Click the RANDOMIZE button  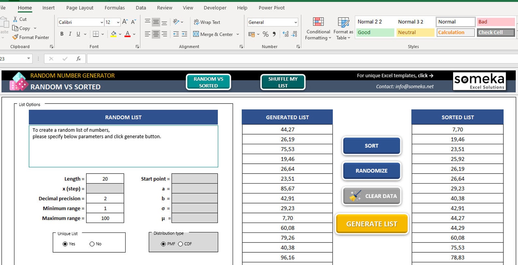click(372, 171)
